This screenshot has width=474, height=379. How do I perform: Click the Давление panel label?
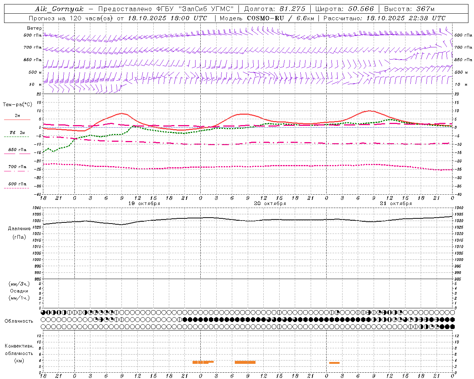[x=19, y=229]
